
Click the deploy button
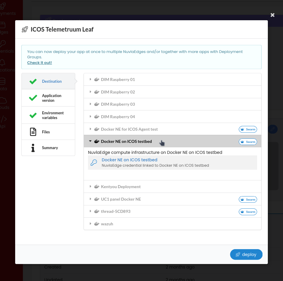pyautogui.click(x=246, y=255)
